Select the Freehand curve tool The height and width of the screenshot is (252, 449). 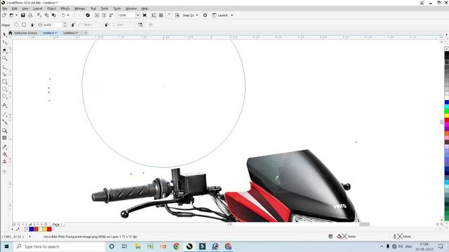(x=5, y=67)
